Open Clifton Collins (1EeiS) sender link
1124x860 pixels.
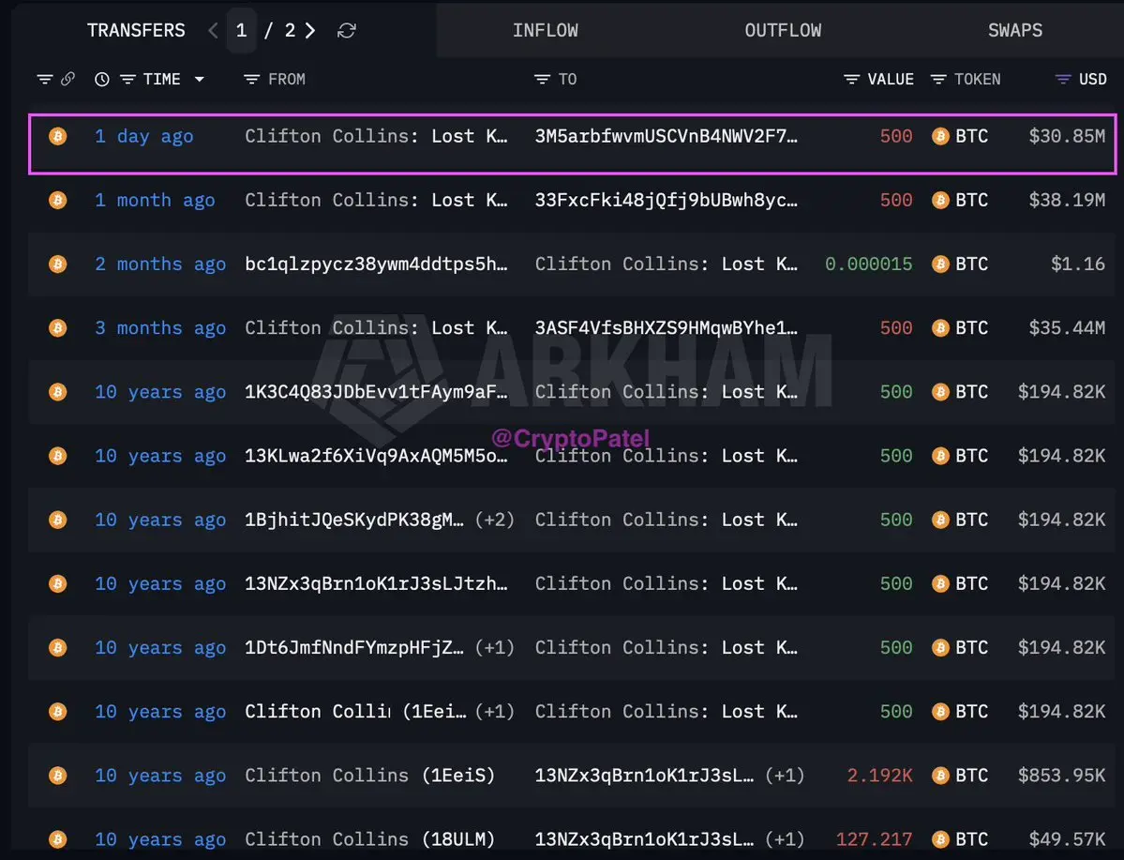click(370, 776)
